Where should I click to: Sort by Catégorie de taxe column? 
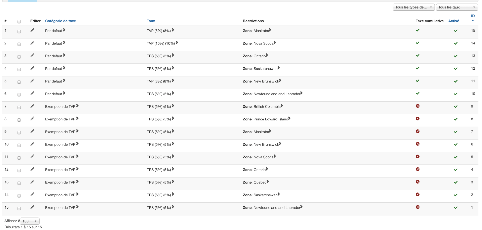click(x=61, y=21)
